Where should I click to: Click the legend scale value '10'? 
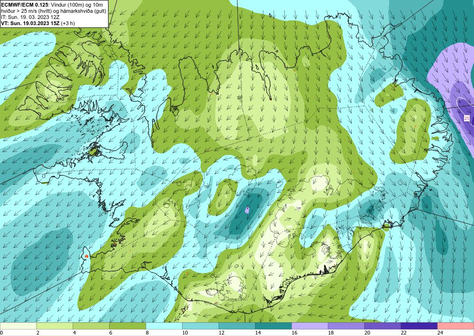(185, 333)
